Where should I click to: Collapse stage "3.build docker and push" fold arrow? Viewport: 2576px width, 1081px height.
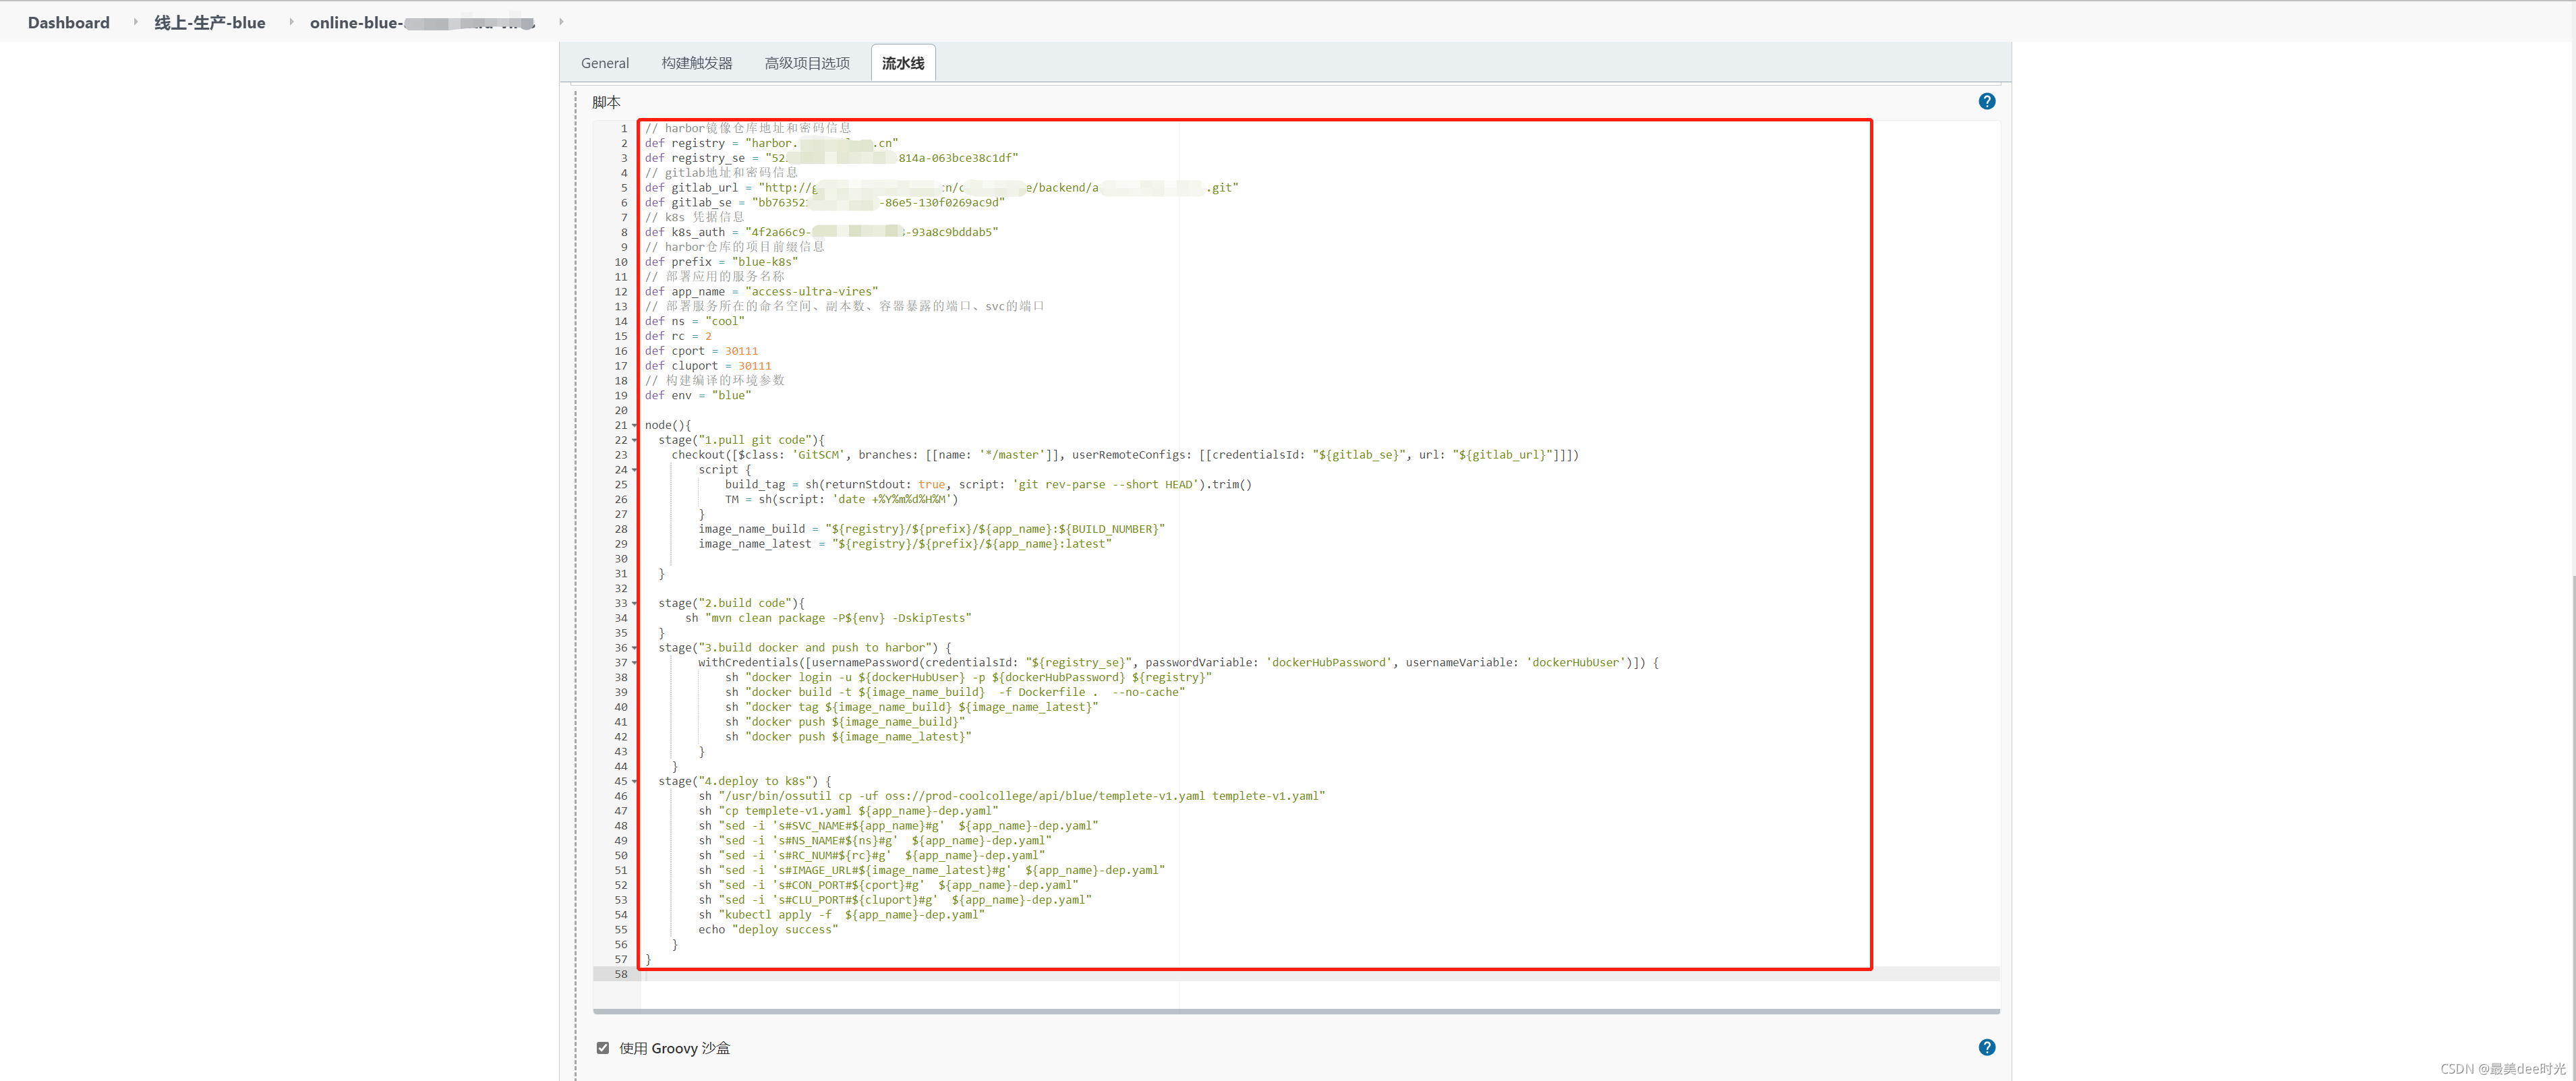[x=635, y=648]
